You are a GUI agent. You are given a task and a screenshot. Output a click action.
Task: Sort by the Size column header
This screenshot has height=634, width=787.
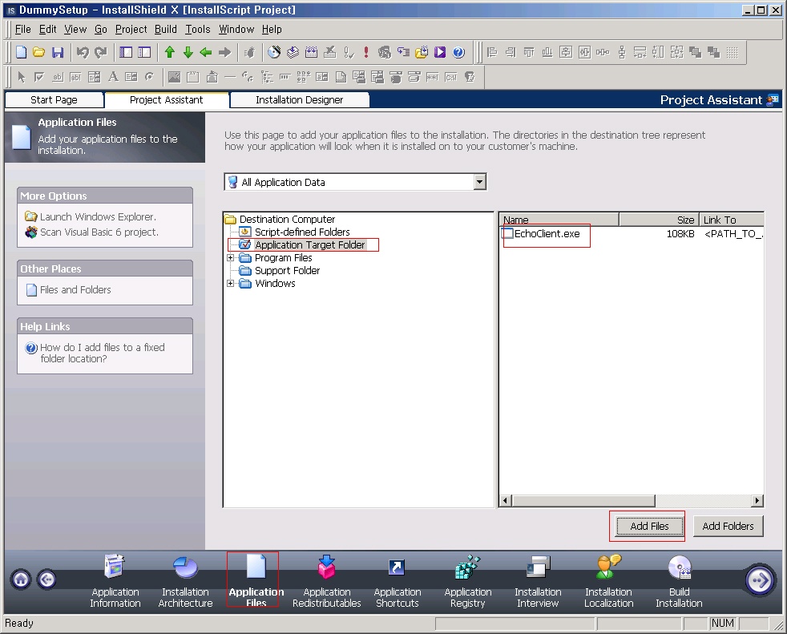659,220
